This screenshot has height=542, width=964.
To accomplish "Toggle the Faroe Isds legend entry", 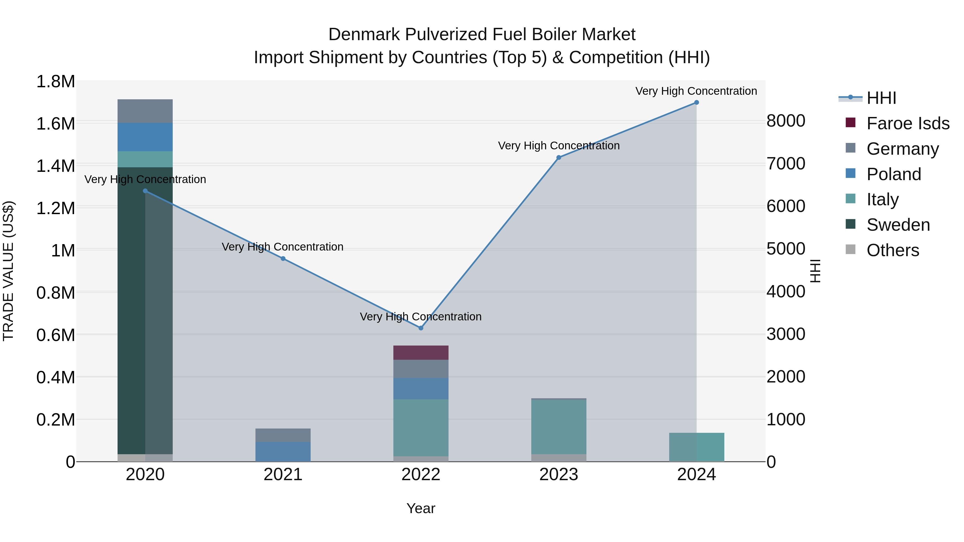I will coord(897,123).
